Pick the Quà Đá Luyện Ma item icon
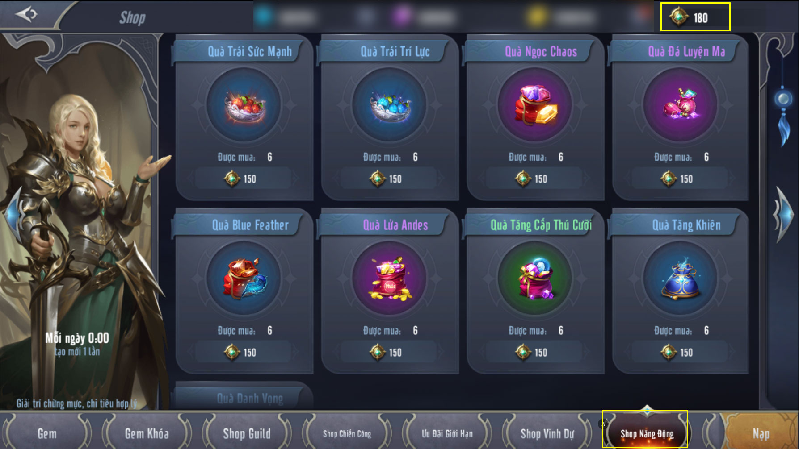The width and height of the screenshot is (799, 449). click(x=681, y=105)
